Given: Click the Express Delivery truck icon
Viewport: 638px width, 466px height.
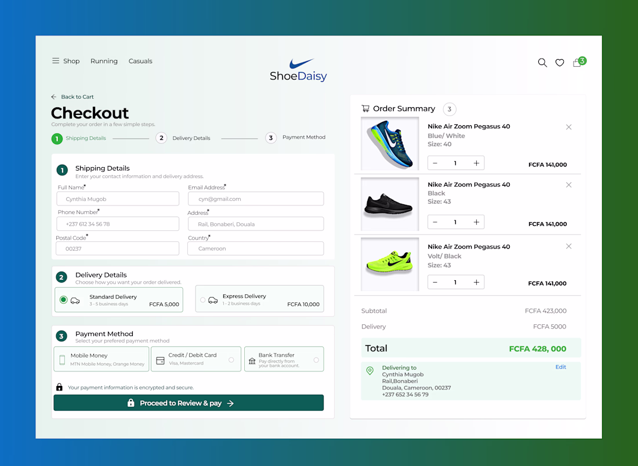Looking at the screenshot, I should pos(213,301).
